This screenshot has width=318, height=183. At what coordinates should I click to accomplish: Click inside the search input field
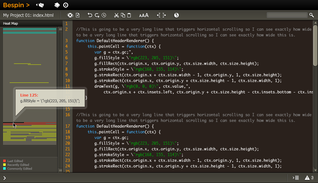(287, 15)
